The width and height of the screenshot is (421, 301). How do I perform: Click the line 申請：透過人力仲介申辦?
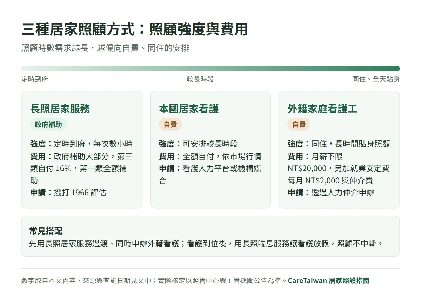(x=331, y=192)
